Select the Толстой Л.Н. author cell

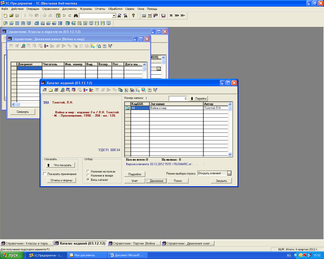click(216, 108)
